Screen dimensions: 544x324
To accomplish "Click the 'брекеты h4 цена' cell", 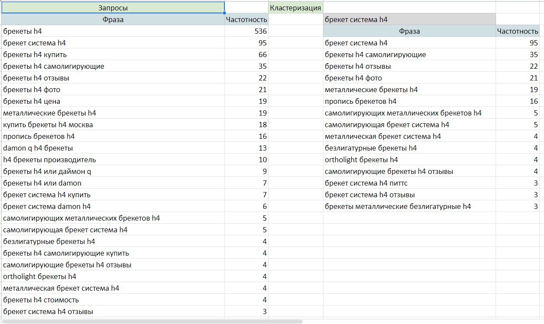I will 113,101.
